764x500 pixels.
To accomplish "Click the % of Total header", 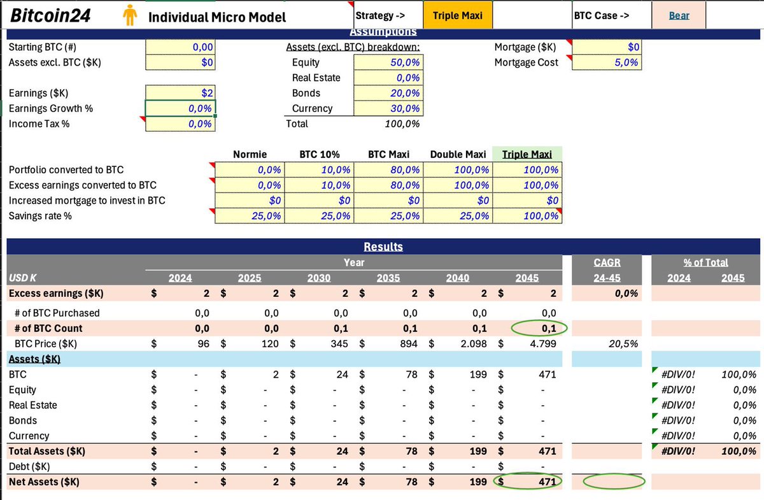I will (705, 262).
